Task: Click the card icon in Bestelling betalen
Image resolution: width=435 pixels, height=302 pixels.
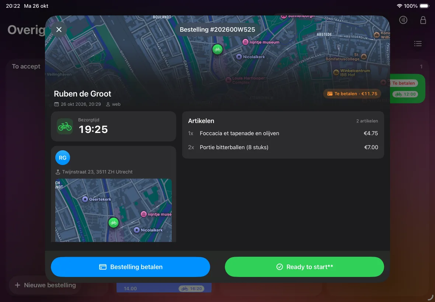Action: pyautogui.click(x=102, y=267)
